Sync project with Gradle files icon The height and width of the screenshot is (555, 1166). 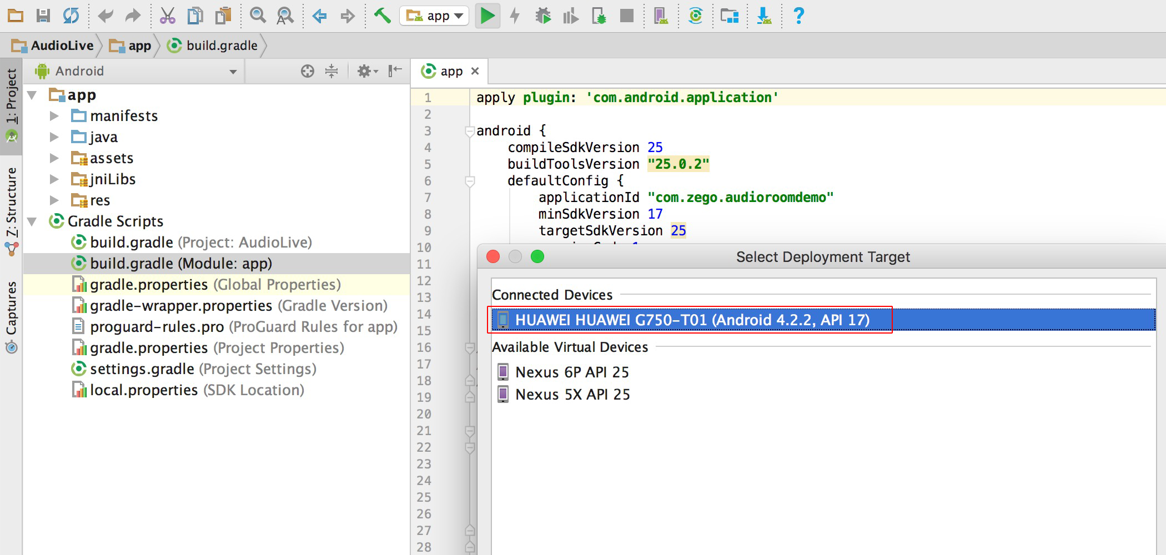(695, 16)
